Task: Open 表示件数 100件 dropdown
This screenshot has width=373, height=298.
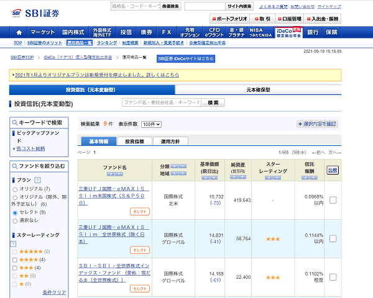Action: (x=151, y=124)
